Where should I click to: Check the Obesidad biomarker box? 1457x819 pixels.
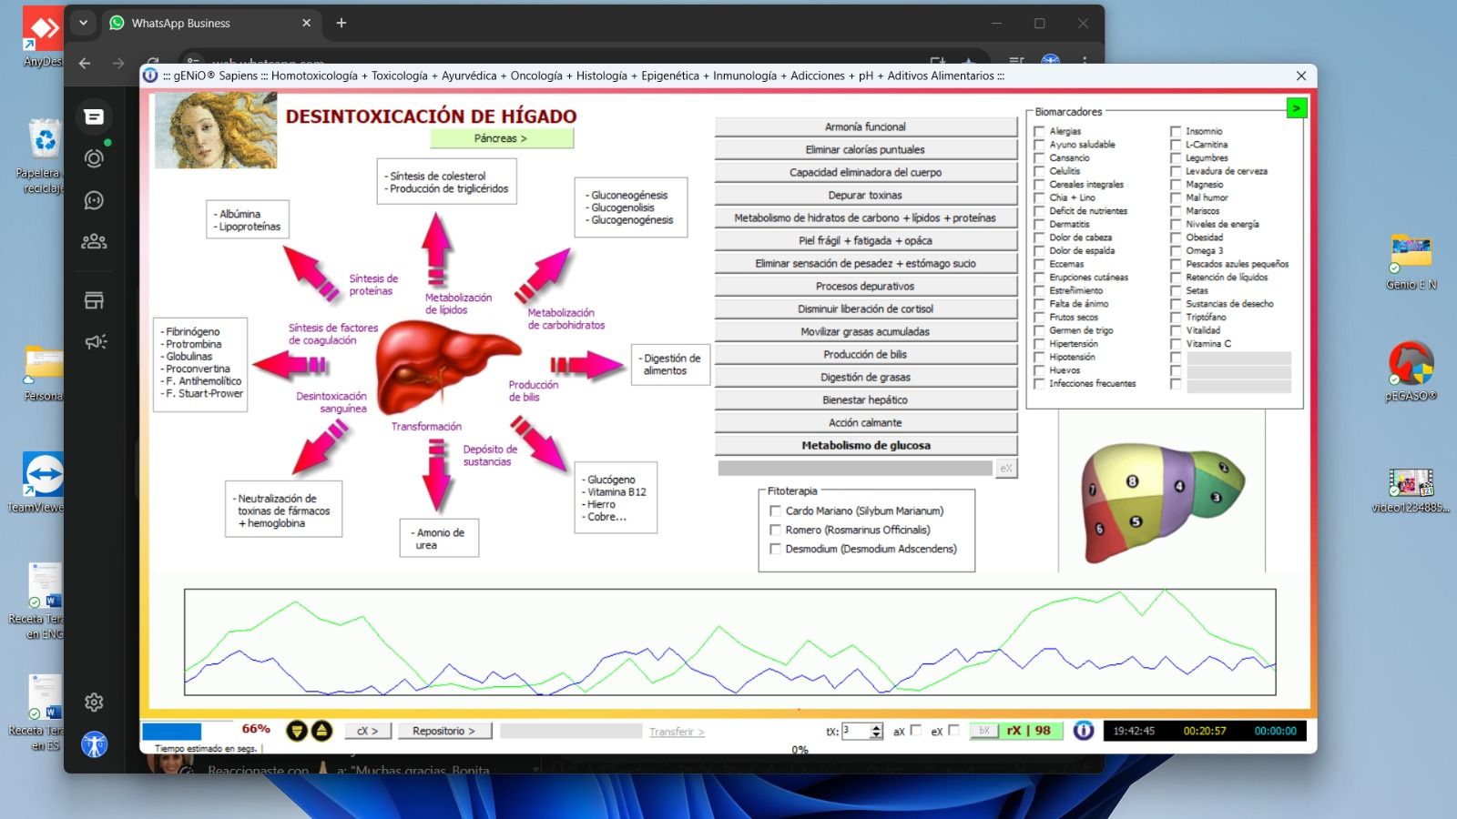(1176, 238)
